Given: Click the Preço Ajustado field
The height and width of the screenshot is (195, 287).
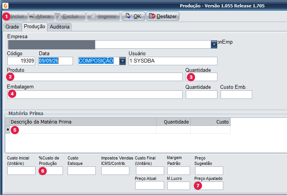Looking at the screenshot, I should 209,186.
